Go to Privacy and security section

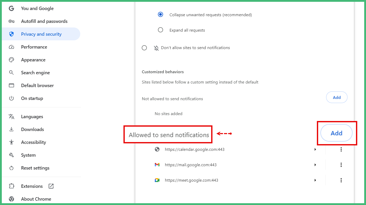tap(41, 34)
